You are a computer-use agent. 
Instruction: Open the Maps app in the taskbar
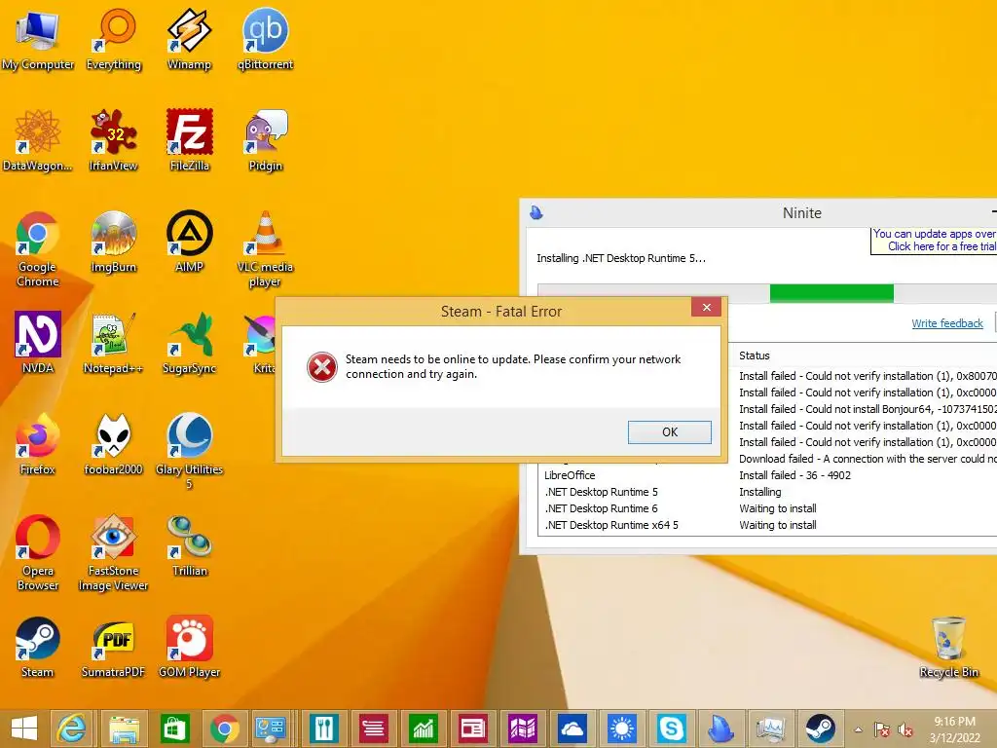click(x=523, y=729)
